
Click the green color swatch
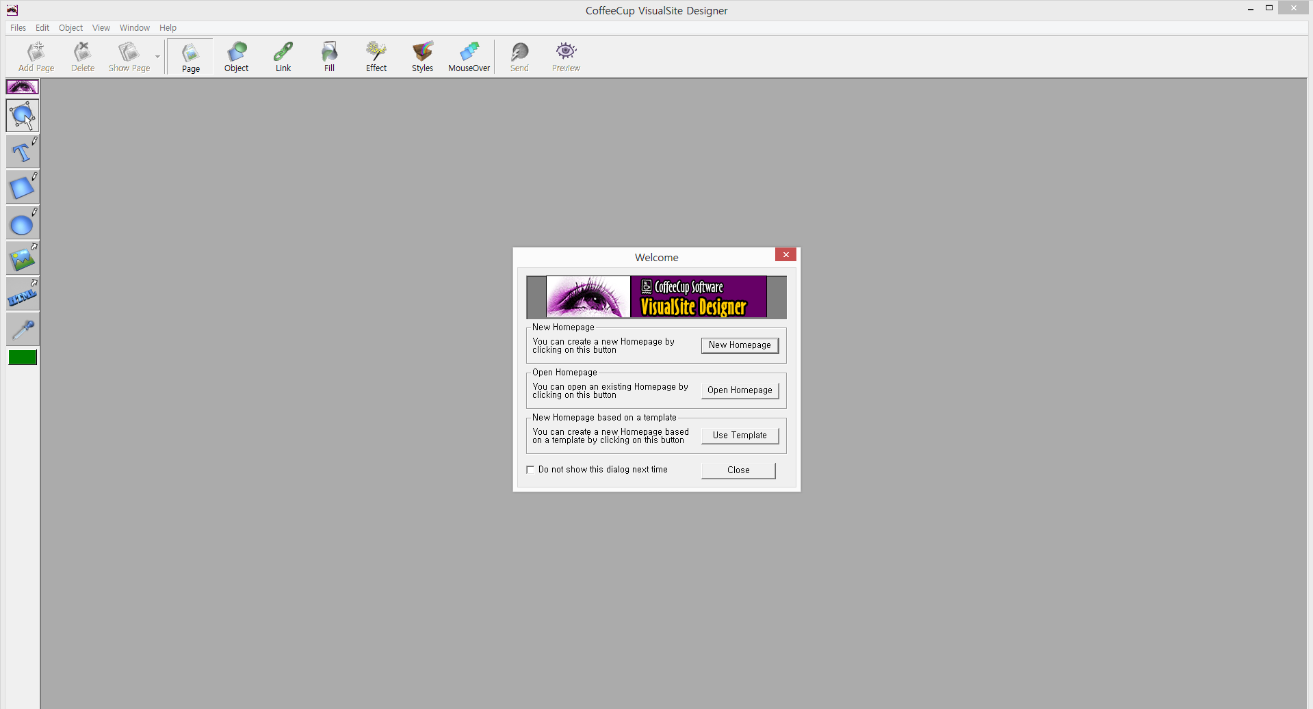click(x=23, y=357)
